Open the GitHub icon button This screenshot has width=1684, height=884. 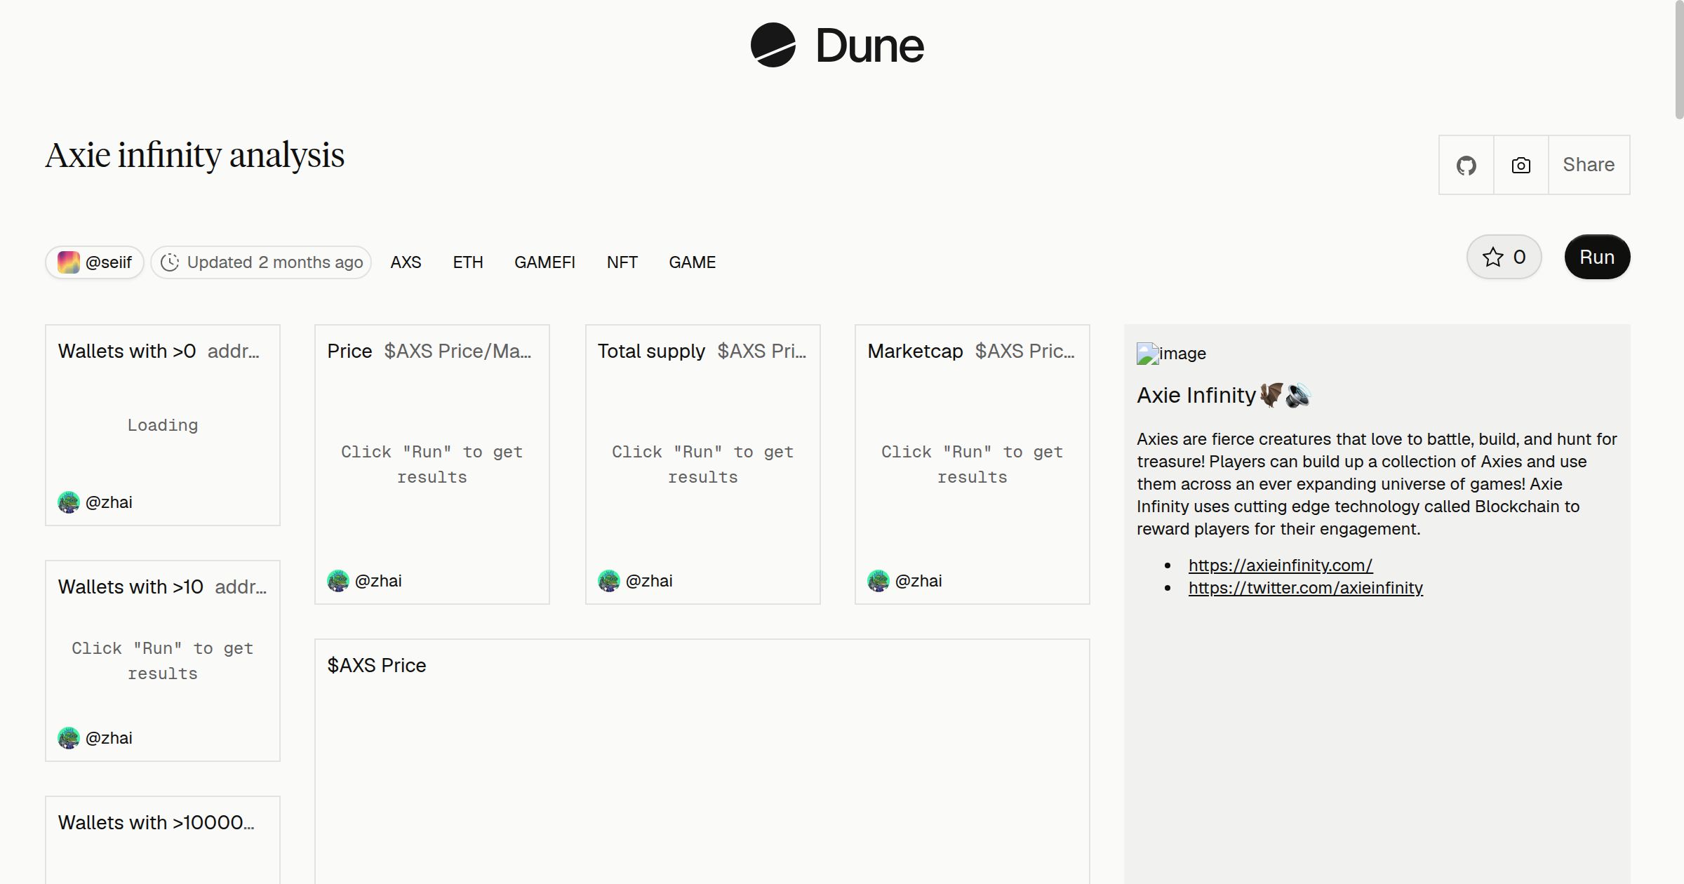(1466, 165)
